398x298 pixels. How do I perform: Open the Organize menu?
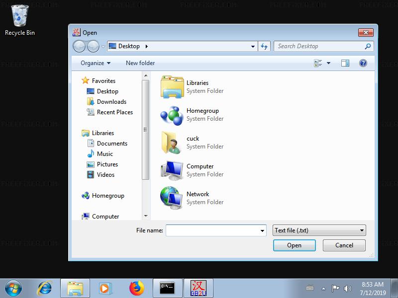pyautogui.click(x=96, y=63)
